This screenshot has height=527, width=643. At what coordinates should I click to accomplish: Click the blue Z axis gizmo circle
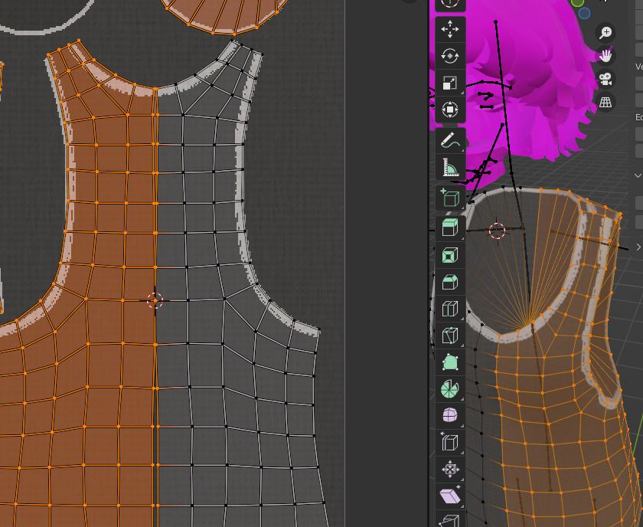(x=584, y=14)
